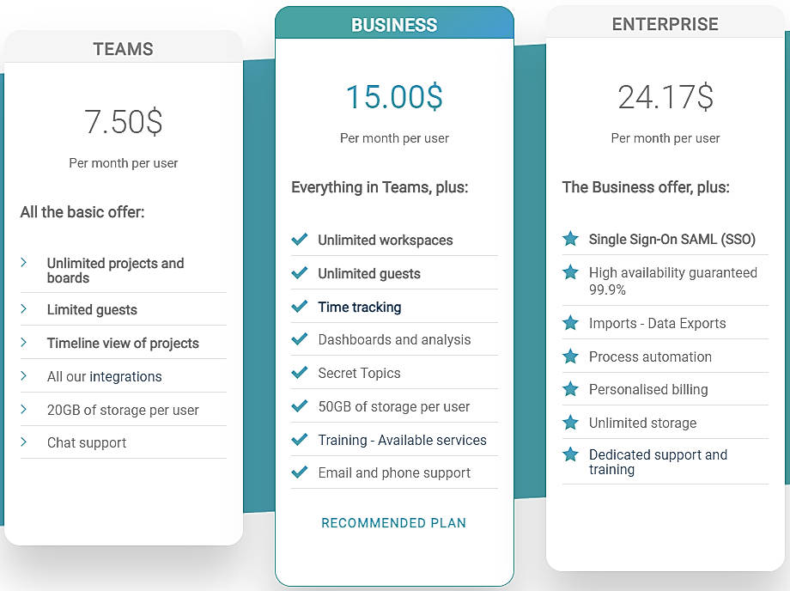Click the star beside Dedicated support and training
This screenshot has height=591, width=790.
coord(570,455)
